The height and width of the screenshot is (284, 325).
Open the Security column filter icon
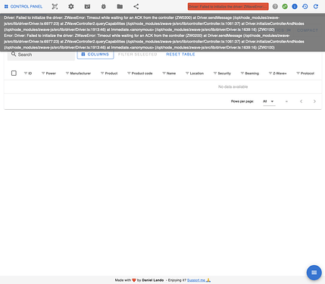(x=215, y=73)
